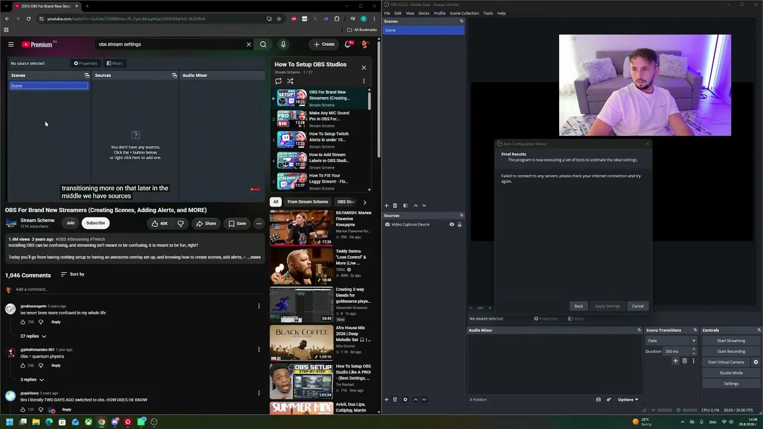This screenshot has height=429, width=763.
Task: Toggle Start Recording in OBS
Action: 731,351
